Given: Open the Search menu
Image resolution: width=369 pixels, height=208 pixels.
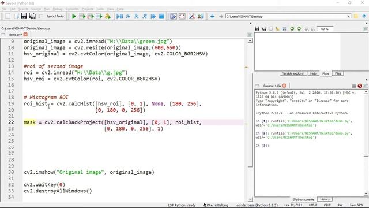Looking at the screenshot, I should coord(23,9).
